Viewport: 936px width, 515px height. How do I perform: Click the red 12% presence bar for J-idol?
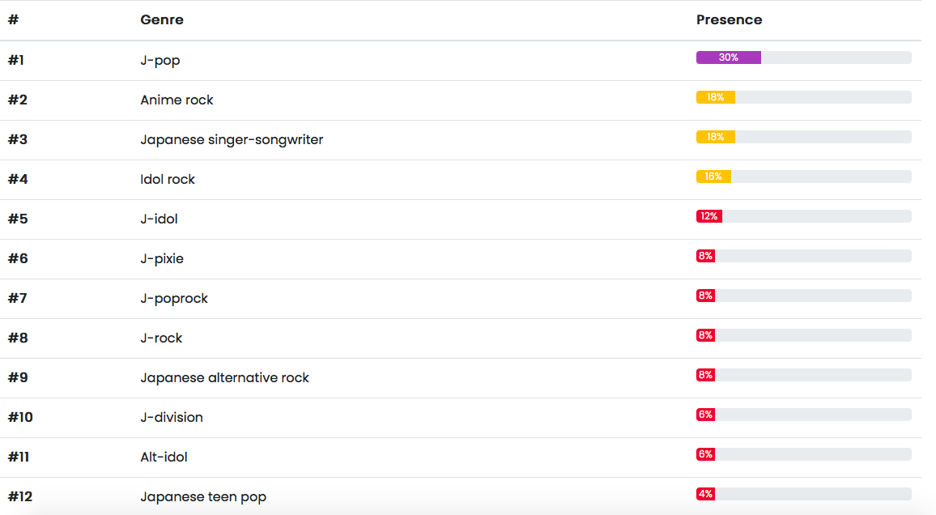pyautogui.click(x=709, y=216)
